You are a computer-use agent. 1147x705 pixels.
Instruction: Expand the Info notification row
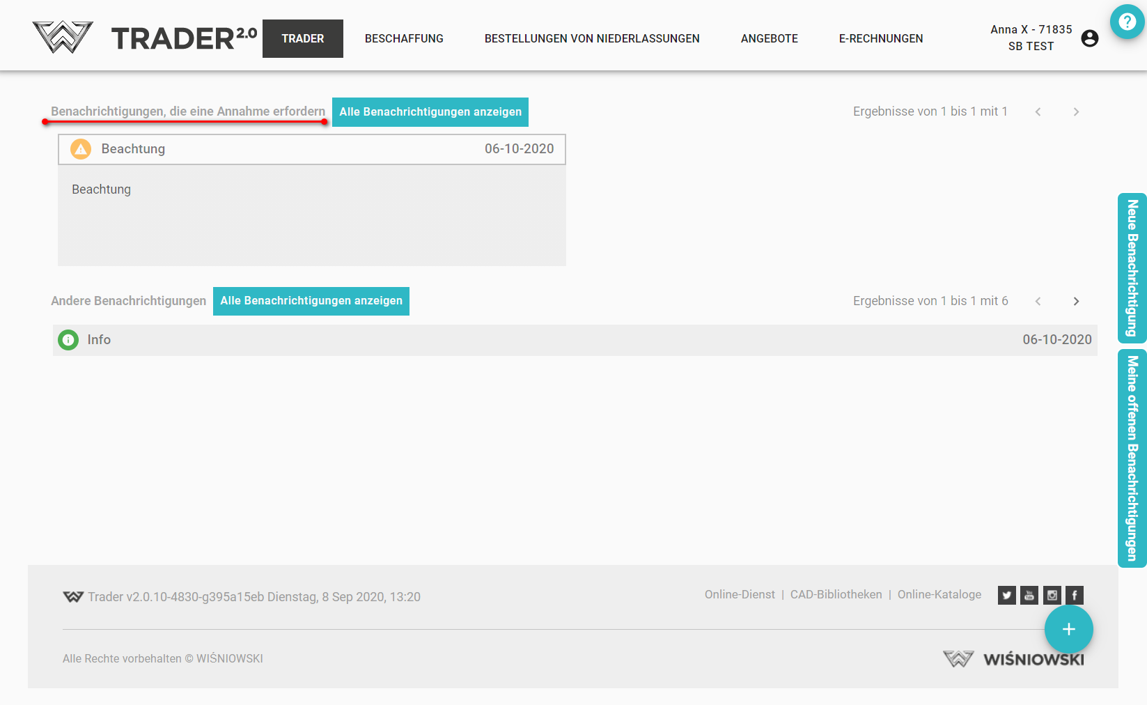(575, 340)
